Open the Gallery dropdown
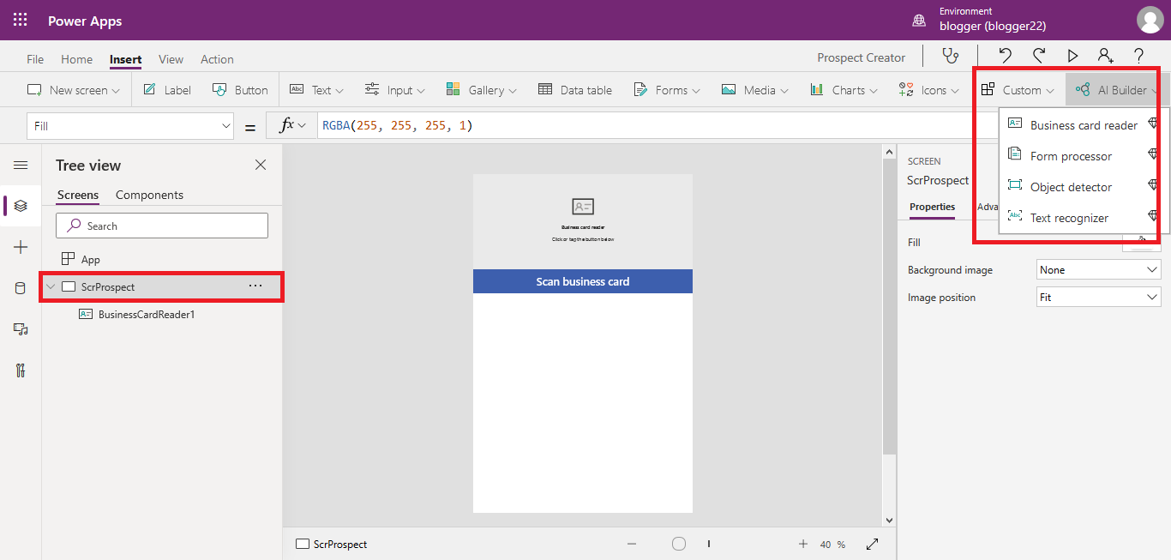This screenshot has width=1171, height=560. 481,90
